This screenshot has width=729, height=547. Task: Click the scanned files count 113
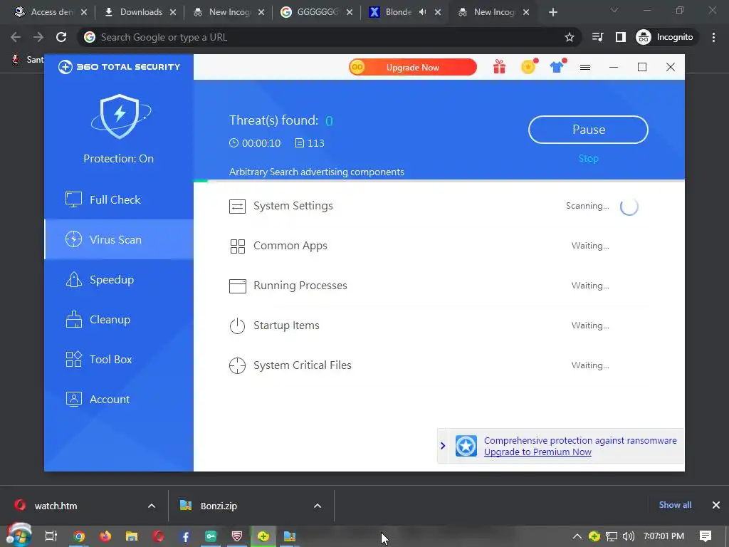pos(310,143)
